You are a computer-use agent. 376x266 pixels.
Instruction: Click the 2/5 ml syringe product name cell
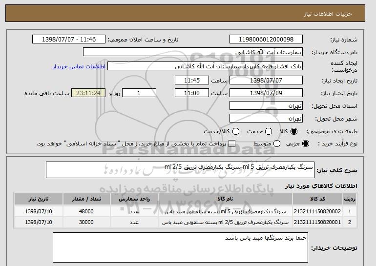tap(225, 223)
